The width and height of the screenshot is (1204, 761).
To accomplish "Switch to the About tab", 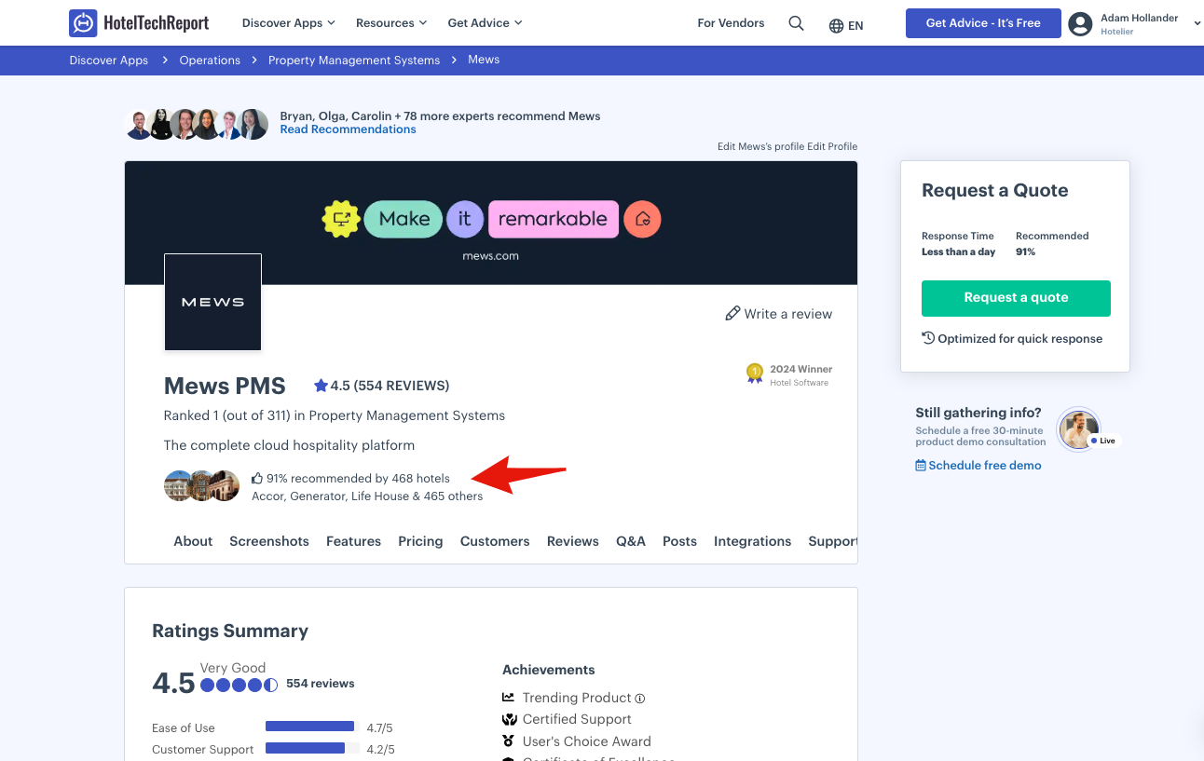I will pos(193,541).
